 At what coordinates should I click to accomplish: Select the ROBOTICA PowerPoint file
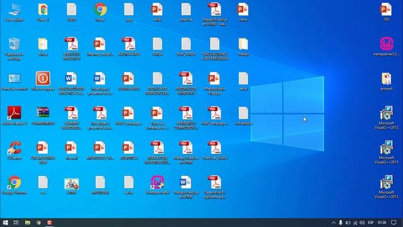click(128, 150)
